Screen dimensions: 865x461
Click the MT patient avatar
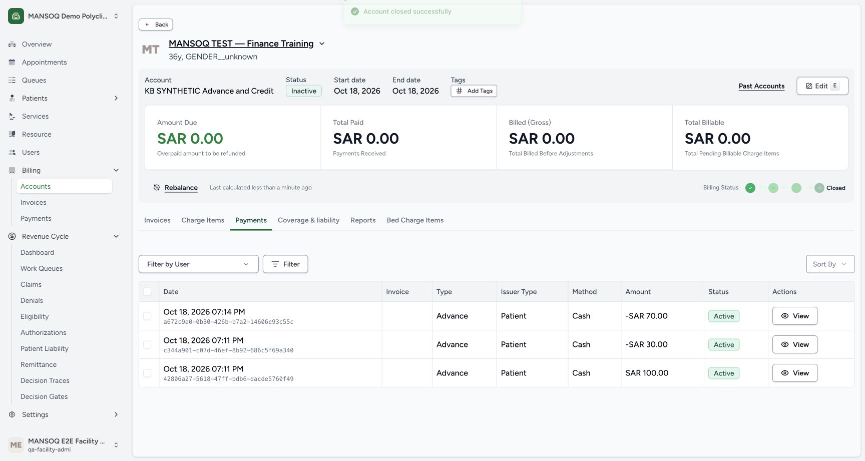pyautogui.click(x=151, y=50)
